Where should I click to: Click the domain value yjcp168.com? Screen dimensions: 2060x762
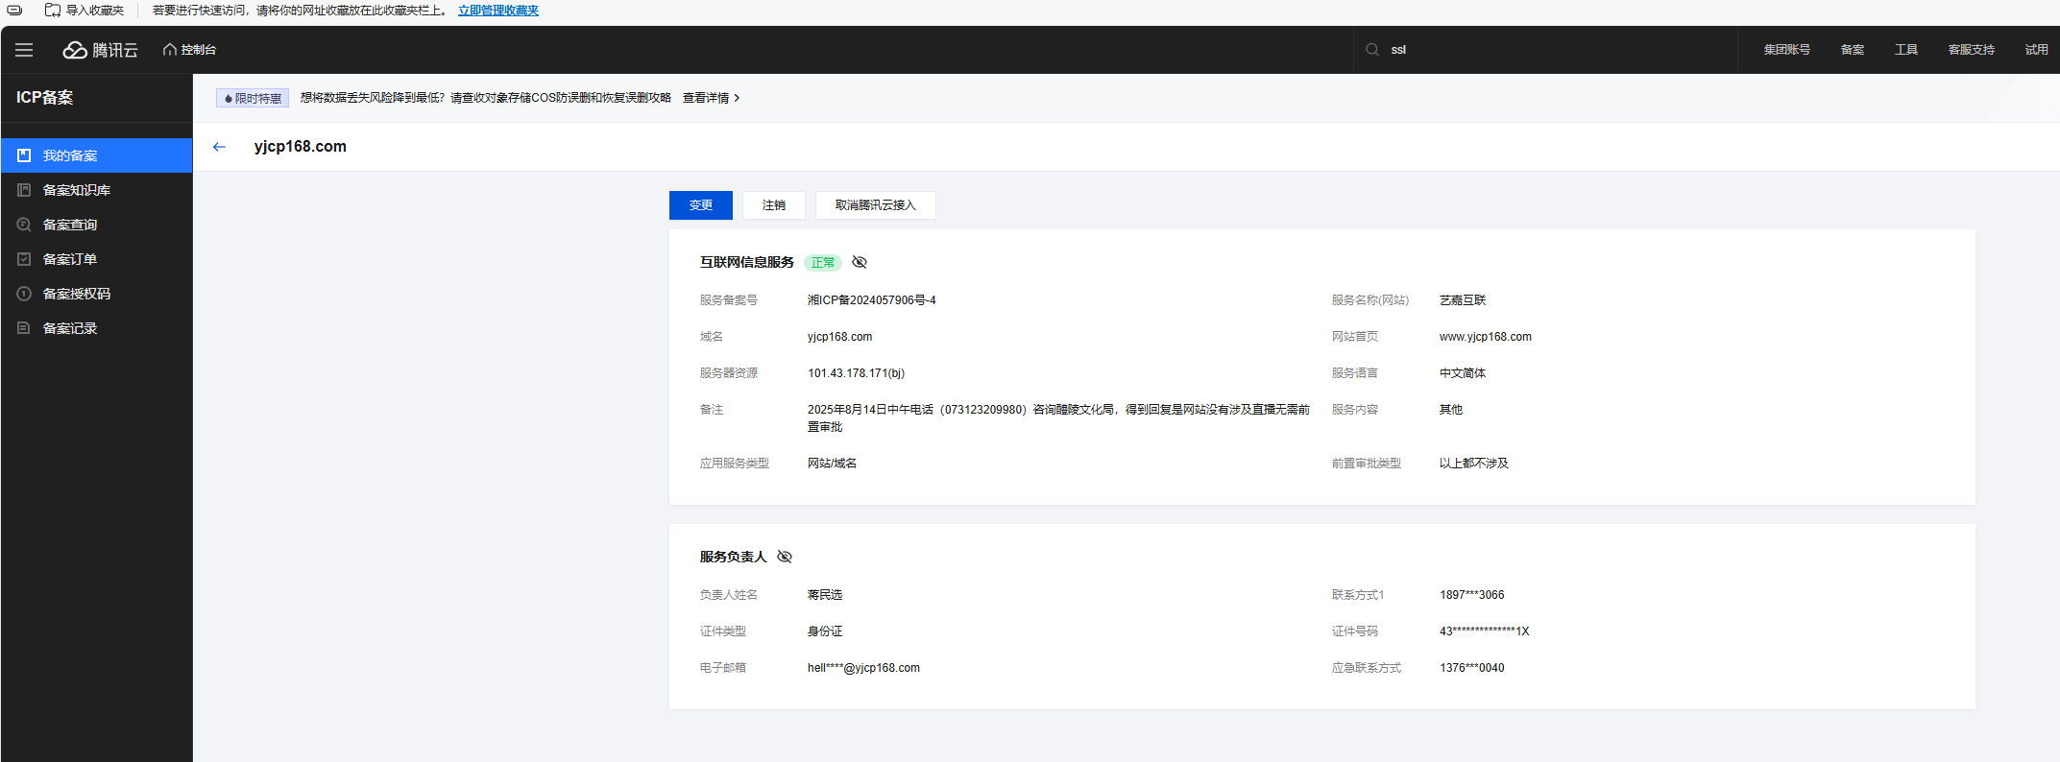(x=840, y=337)
